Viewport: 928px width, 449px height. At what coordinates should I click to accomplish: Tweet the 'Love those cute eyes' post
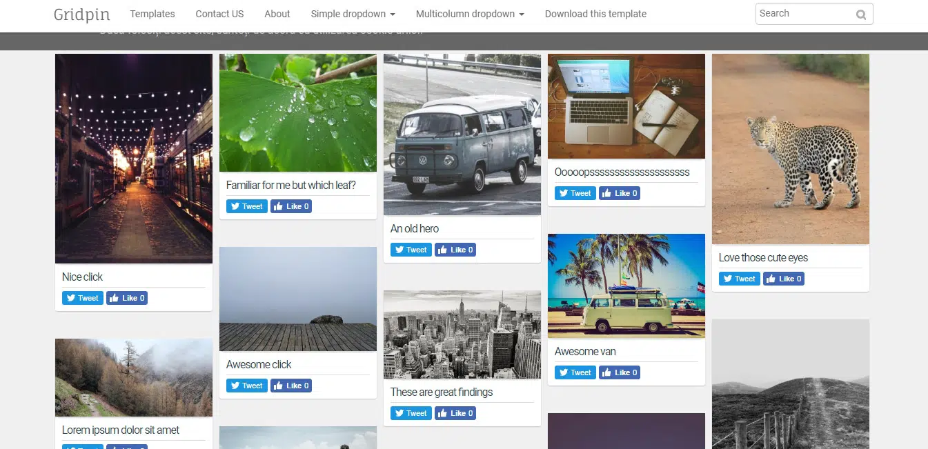point(740,279)
